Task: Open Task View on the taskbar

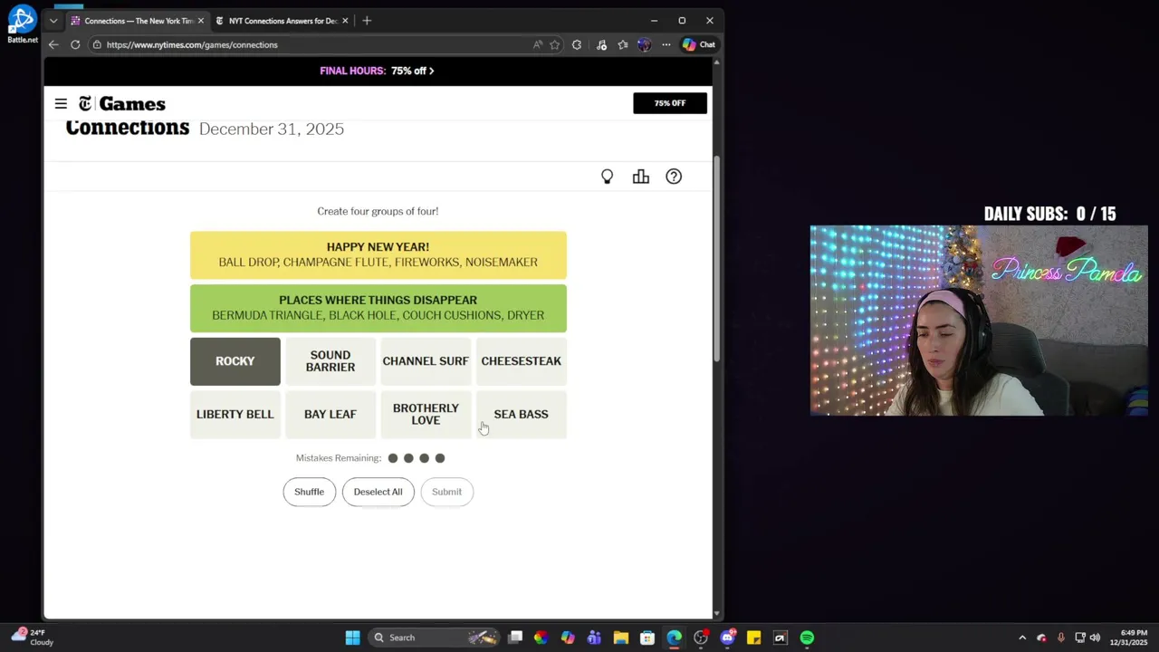Action: [515, 638]
